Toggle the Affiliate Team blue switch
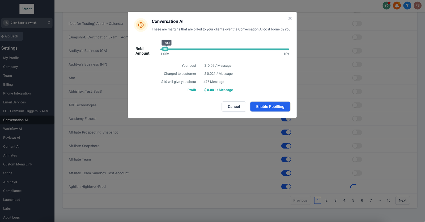Screen dimensions: 425x222 coord(286,159)
